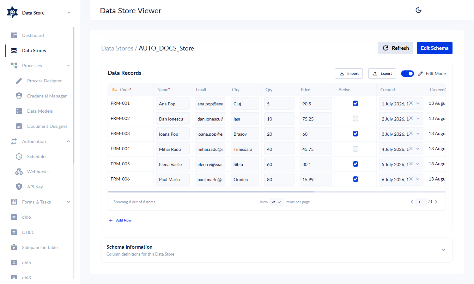Open API Key from the sidebar

point(35,187)
